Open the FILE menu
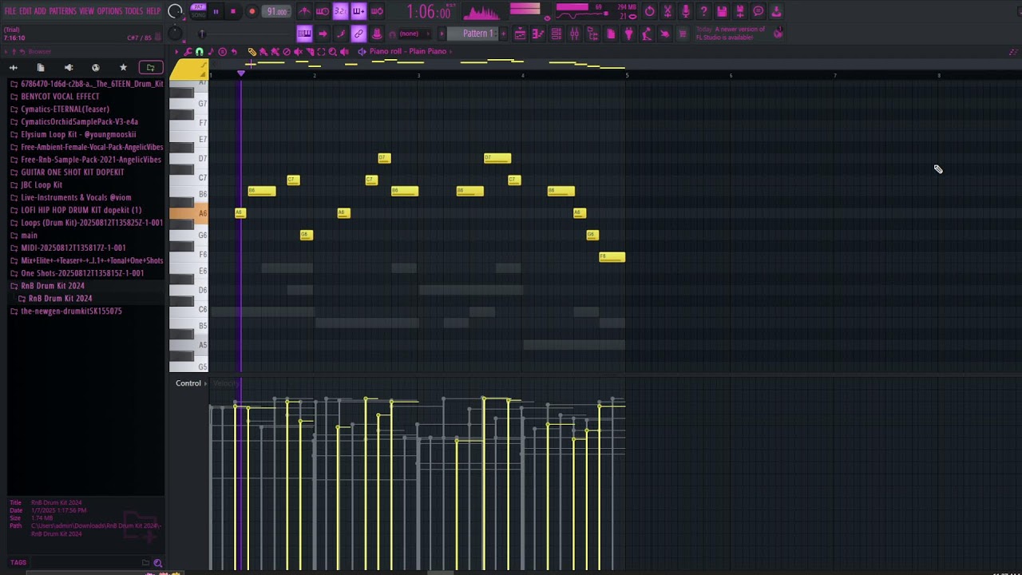 pyautogui.click(x=10, y=11)
